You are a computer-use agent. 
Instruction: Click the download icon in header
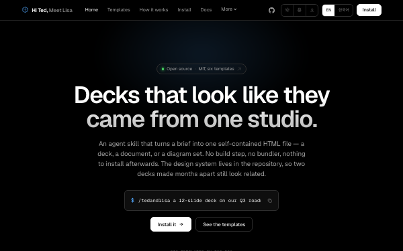(312, 10)
